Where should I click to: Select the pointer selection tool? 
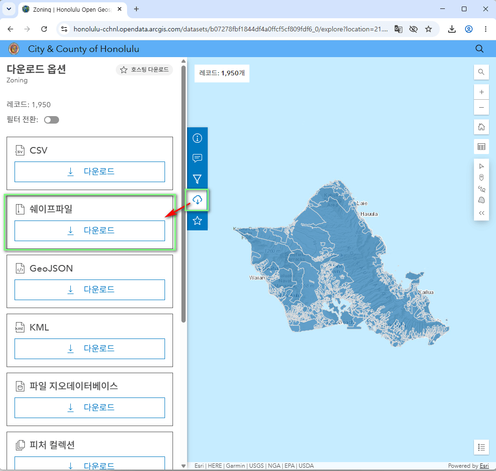(x=481, y=166)
